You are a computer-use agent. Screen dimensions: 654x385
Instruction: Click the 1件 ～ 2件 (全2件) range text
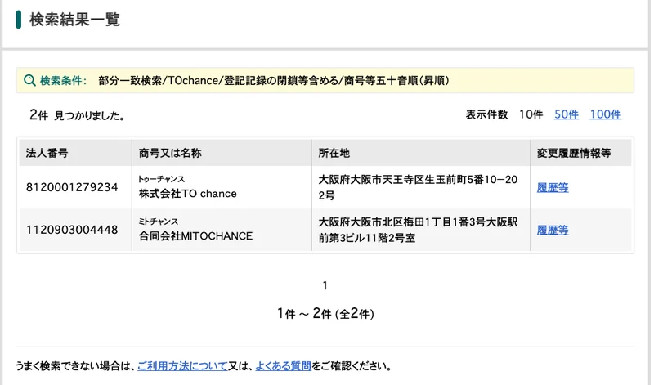(325, 313)
